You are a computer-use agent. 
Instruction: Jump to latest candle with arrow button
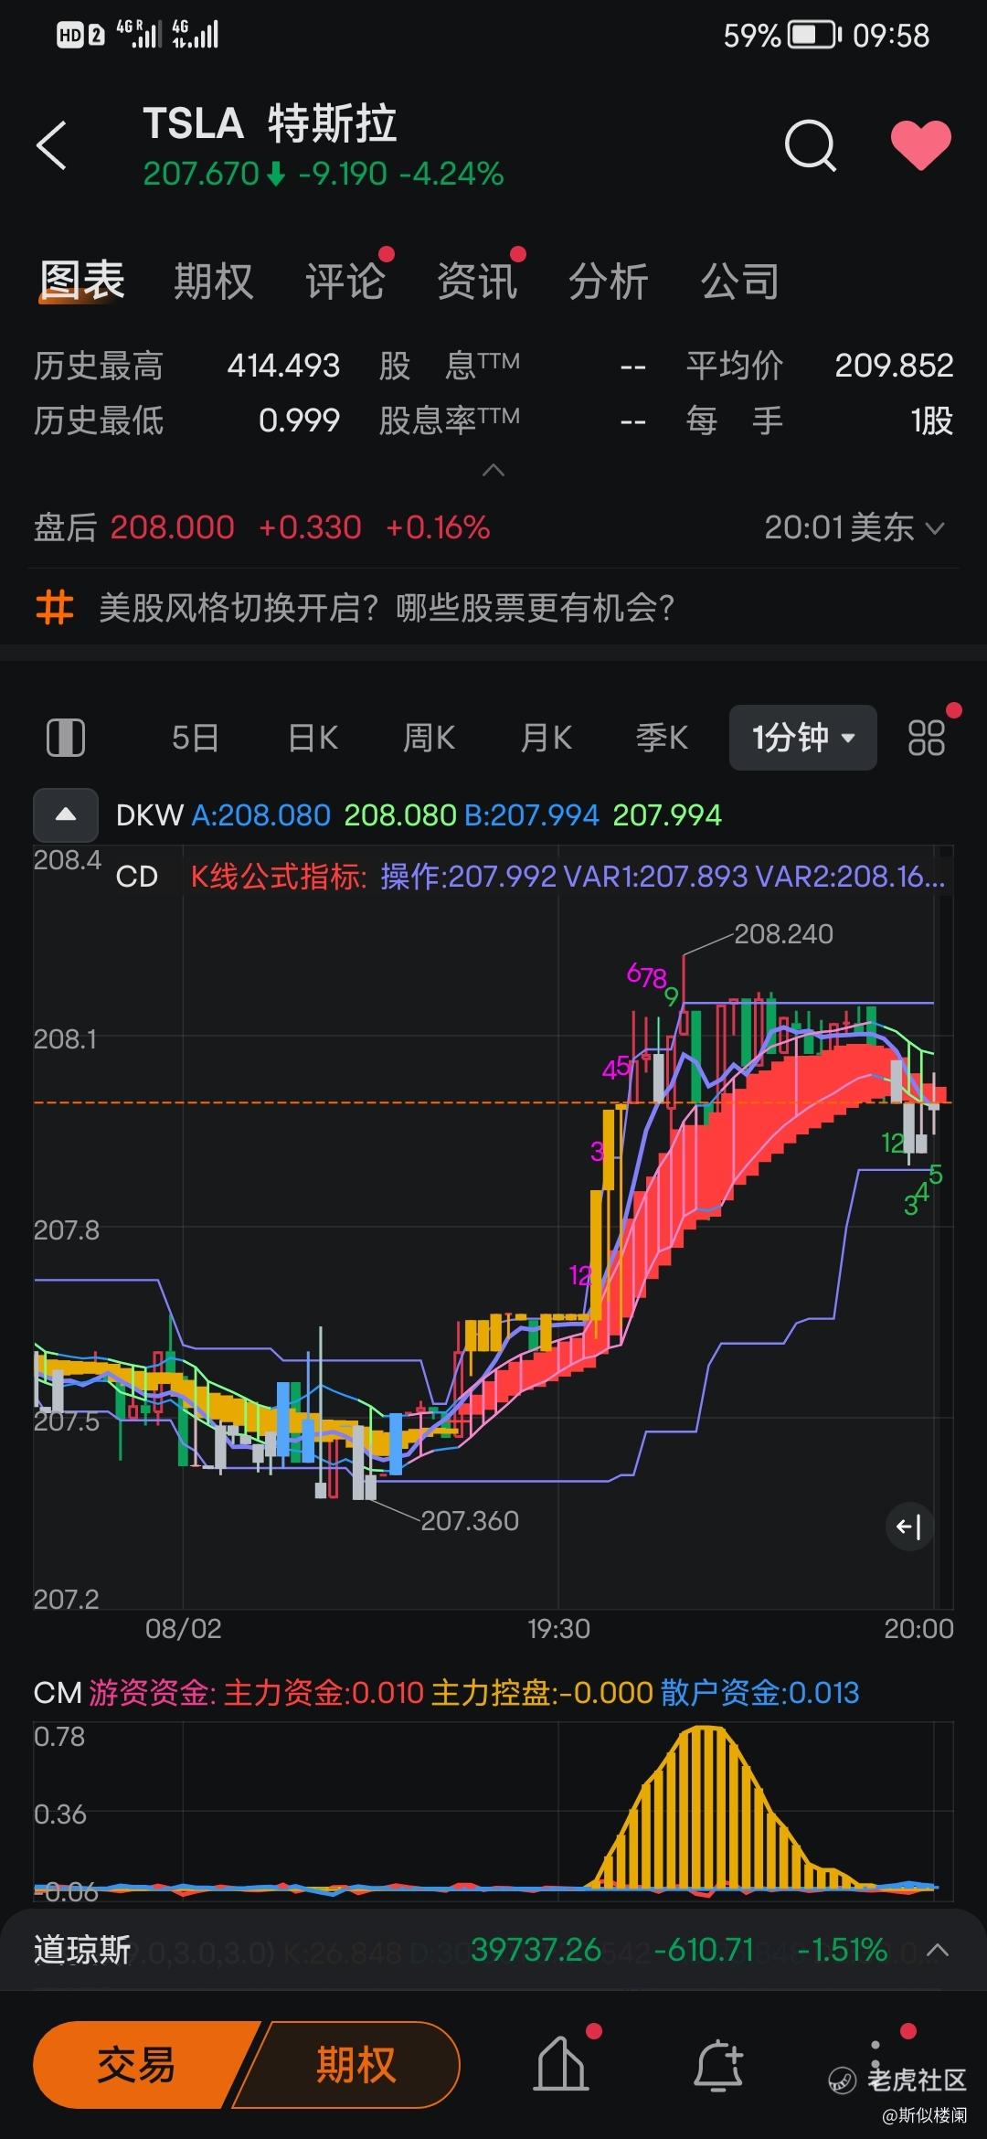pos(909,1527)
